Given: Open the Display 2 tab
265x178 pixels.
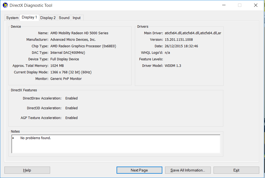Looking at the screenshot, I should click(x=48, y=18).
